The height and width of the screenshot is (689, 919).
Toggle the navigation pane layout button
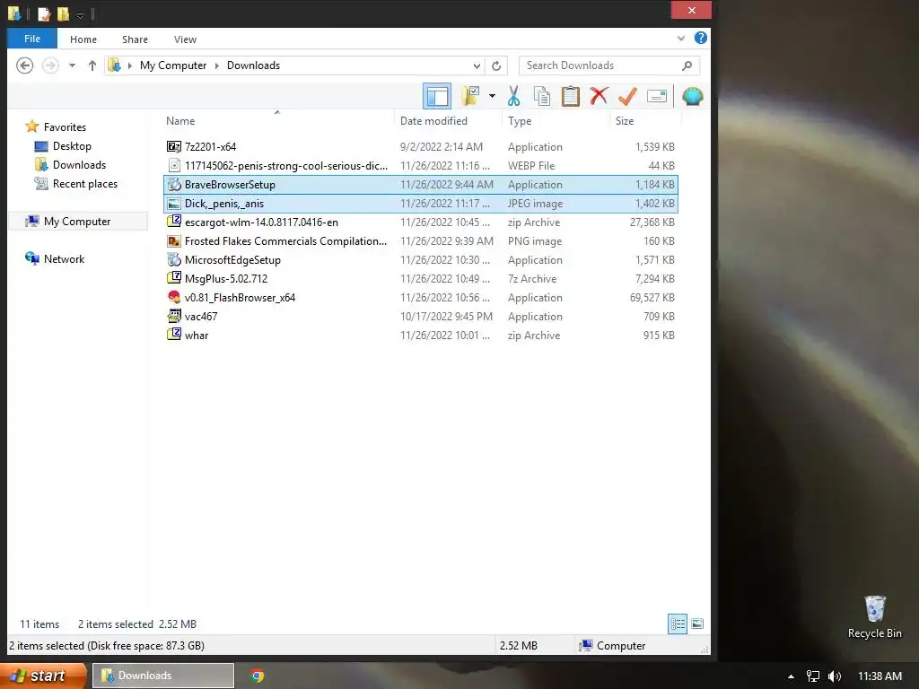click(437, 96)
